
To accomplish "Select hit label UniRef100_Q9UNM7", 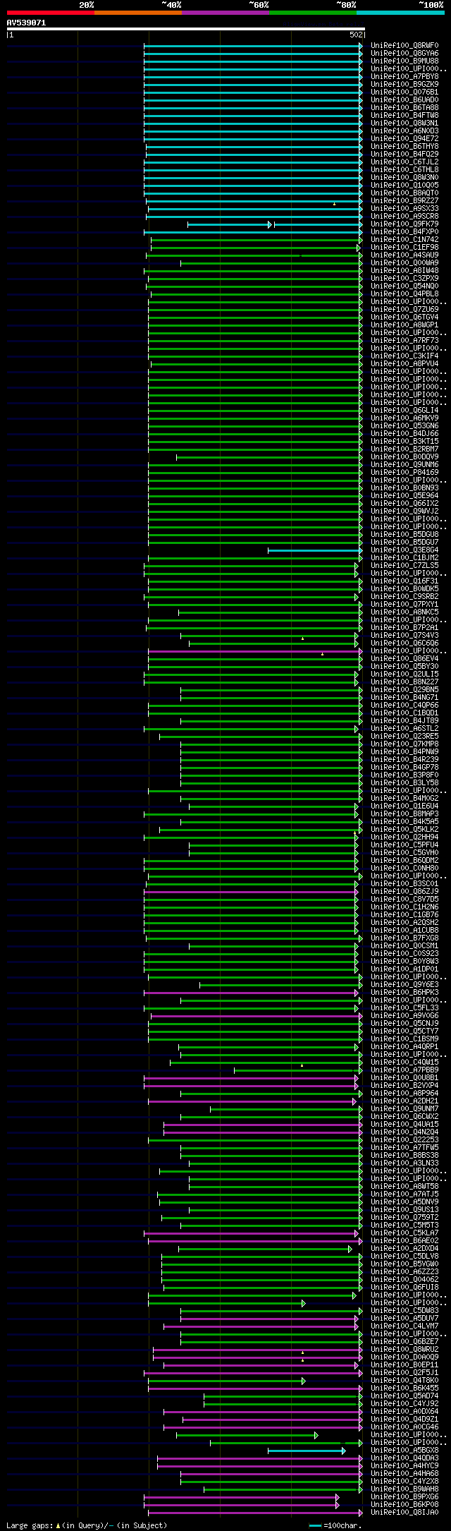I will coord(404,1109).
